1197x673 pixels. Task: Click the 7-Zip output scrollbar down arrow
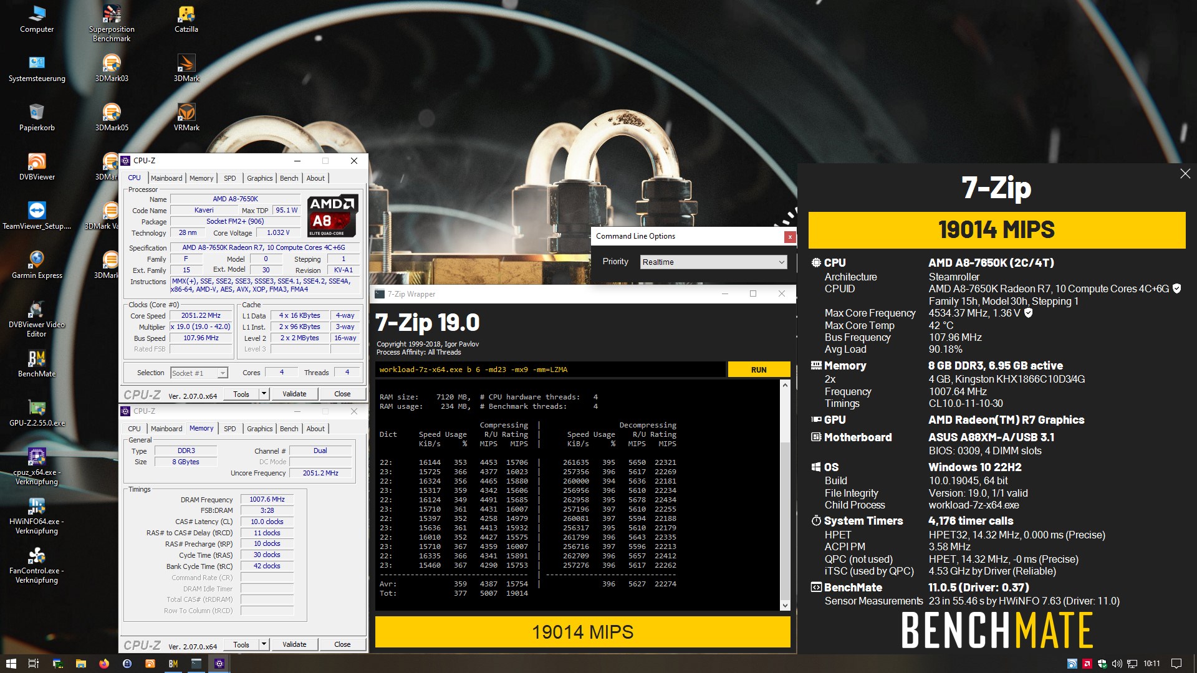(x=785, y=605)
